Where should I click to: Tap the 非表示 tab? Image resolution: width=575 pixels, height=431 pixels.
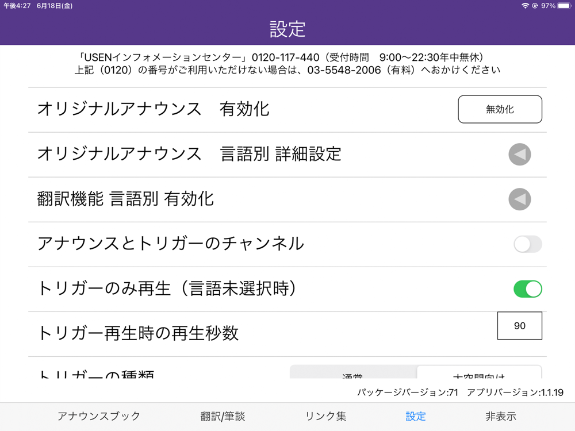pyautogui.click(x=501, y=416)
